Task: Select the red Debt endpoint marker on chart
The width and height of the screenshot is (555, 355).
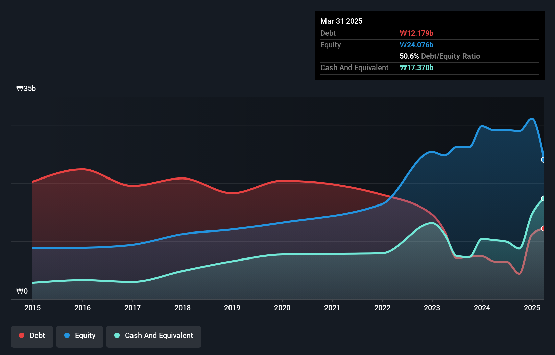Action: pos(544,228)
